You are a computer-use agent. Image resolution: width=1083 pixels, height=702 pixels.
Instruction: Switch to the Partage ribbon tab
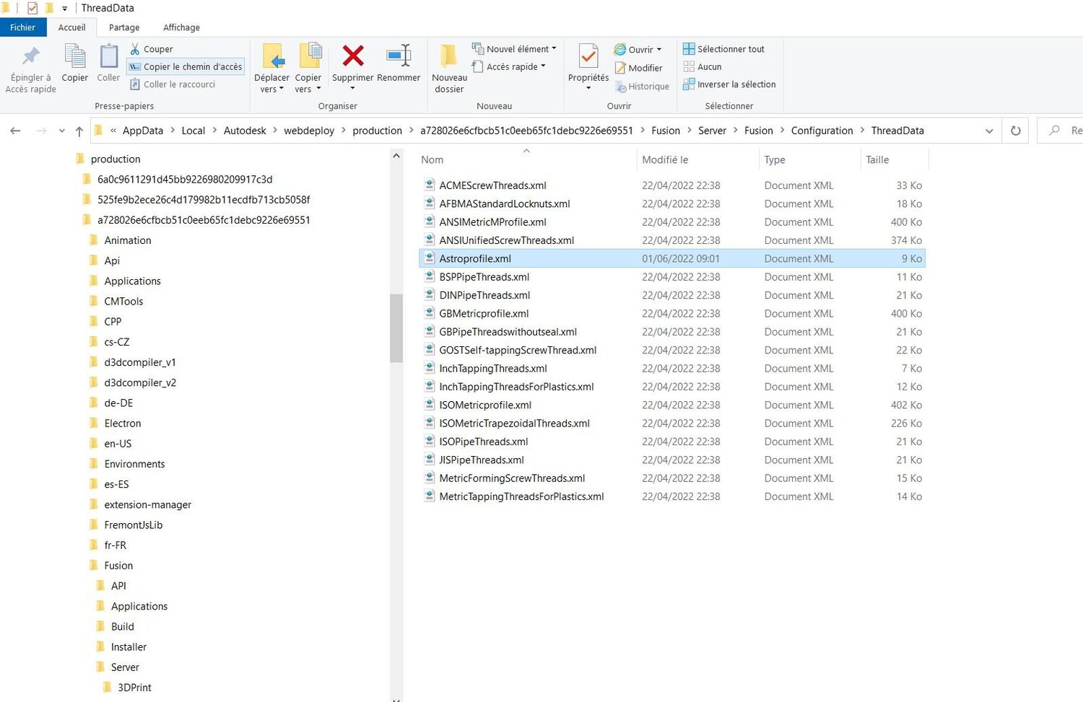pos(124,27)
